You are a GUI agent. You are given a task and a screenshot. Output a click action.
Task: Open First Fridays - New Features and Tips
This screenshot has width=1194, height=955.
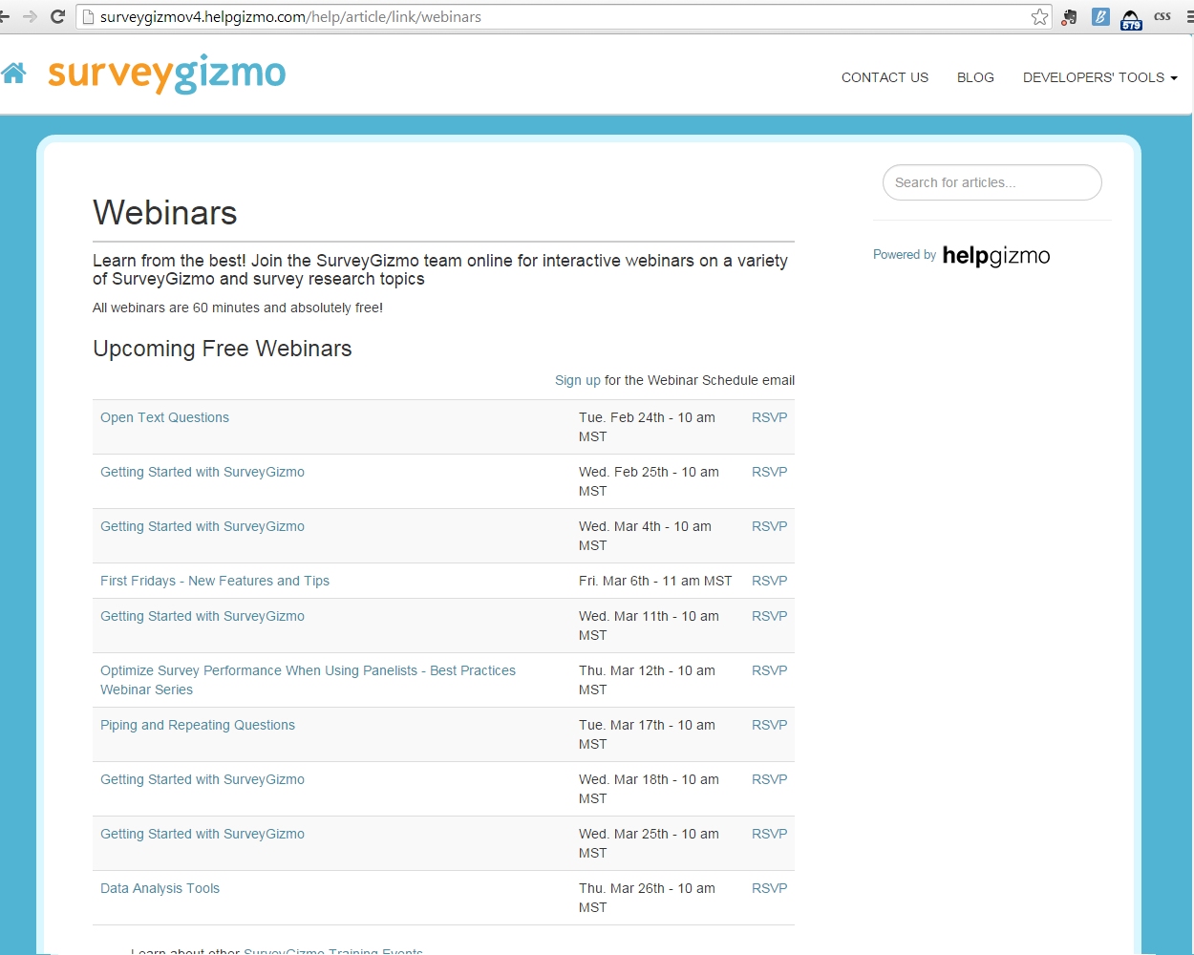pyautogui.click(x=215, y=581)
